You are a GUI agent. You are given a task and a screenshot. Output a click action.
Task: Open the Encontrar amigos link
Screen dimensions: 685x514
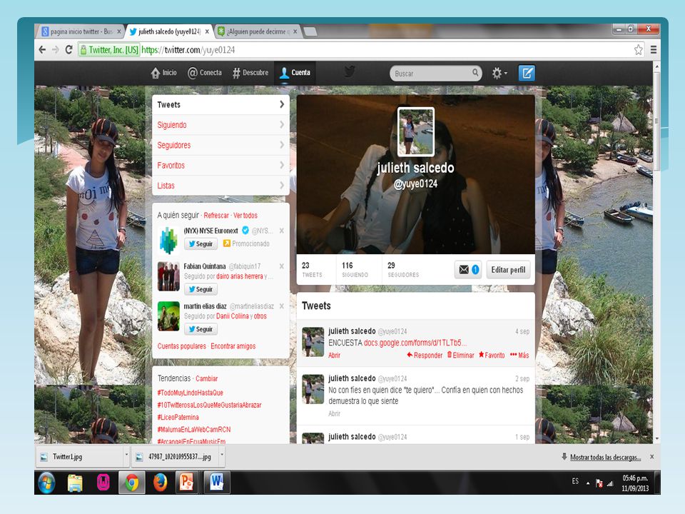click(233, 346)
